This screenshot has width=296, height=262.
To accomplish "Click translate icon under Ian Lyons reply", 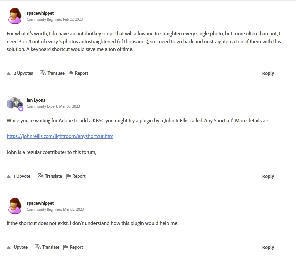I will coord(41,176).
